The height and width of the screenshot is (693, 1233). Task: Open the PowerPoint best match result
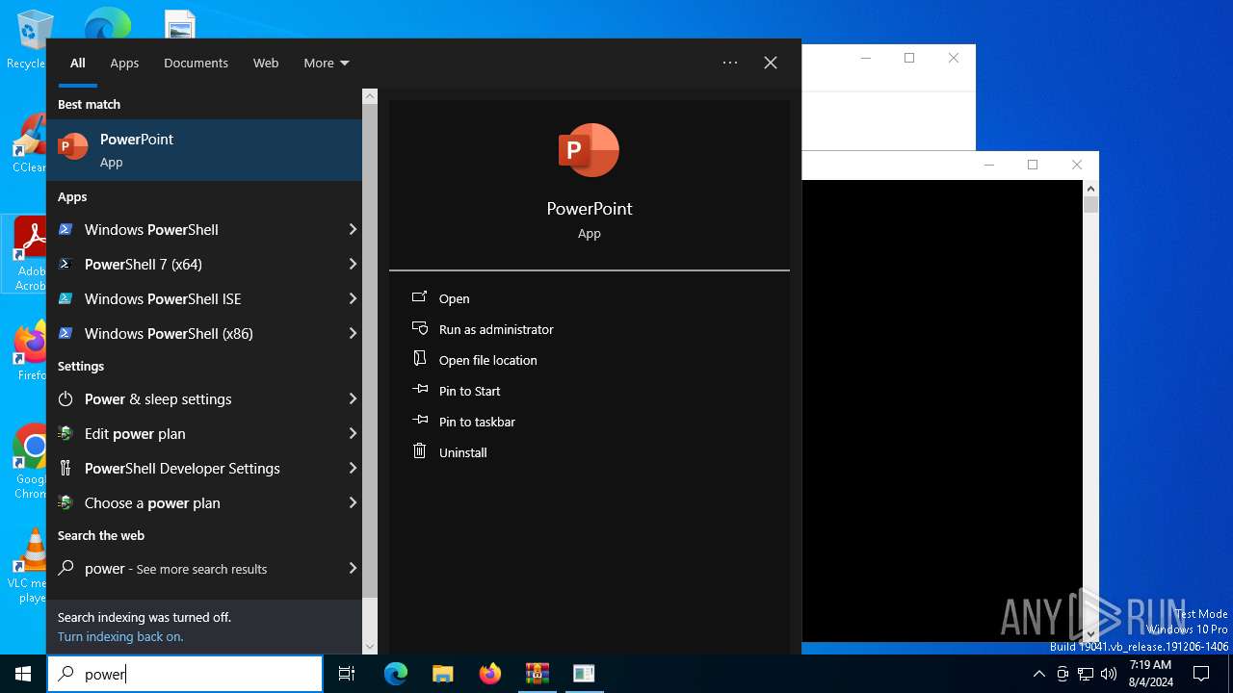[x=204, y=150]
